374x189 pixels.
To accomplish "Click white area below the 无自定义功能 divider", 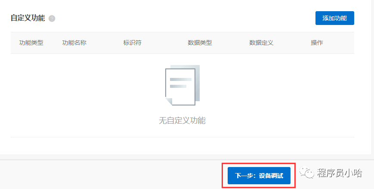I will point(182,146).
